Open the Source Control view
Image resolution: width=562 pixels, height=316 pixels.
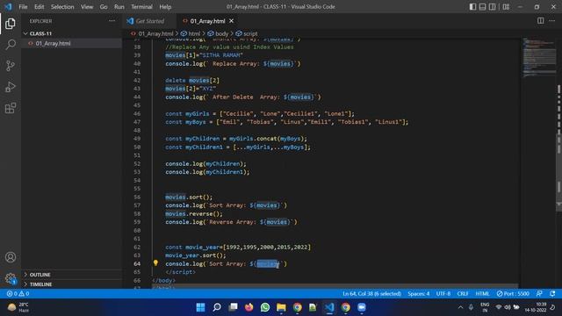(11, 66)
